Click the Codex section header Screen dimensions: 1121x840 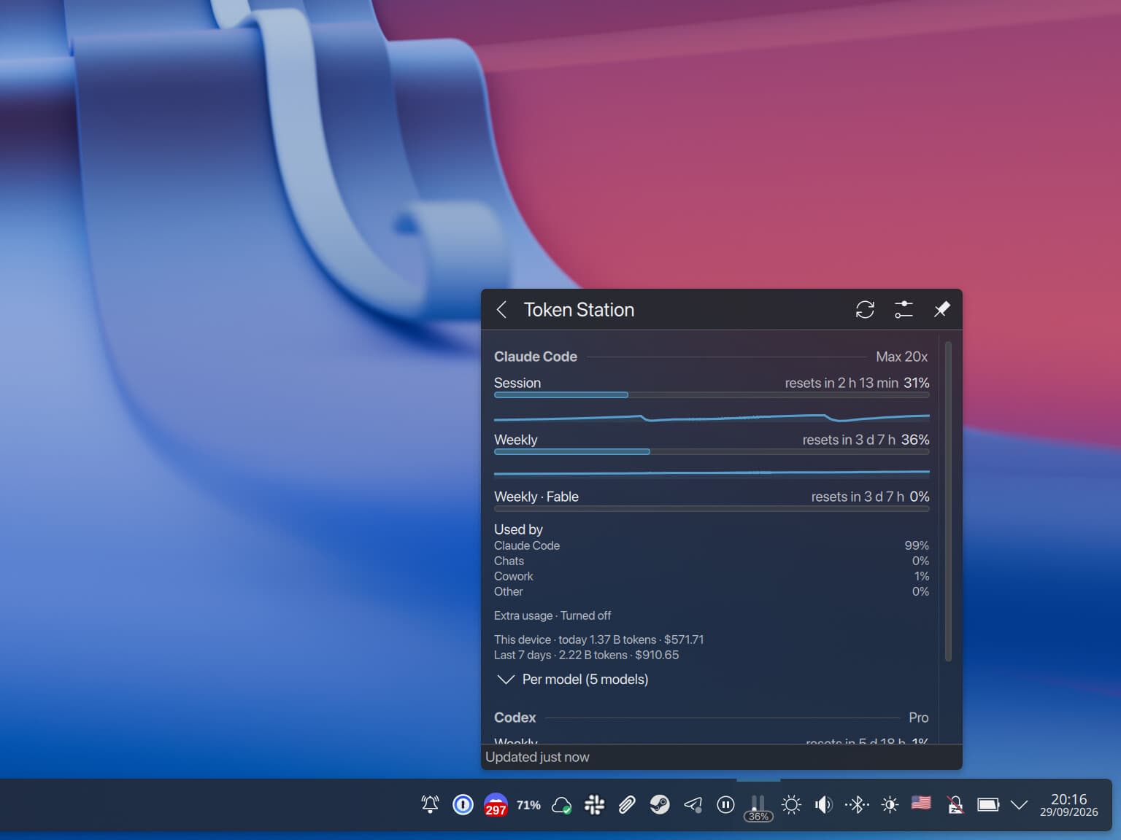[x=515, y=717]
